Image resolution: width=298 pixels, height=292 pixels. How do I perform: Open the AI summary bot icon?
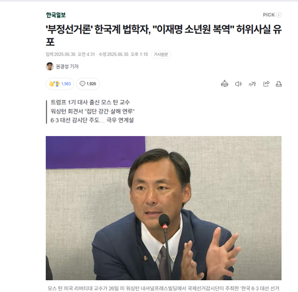tap(225, 84)
